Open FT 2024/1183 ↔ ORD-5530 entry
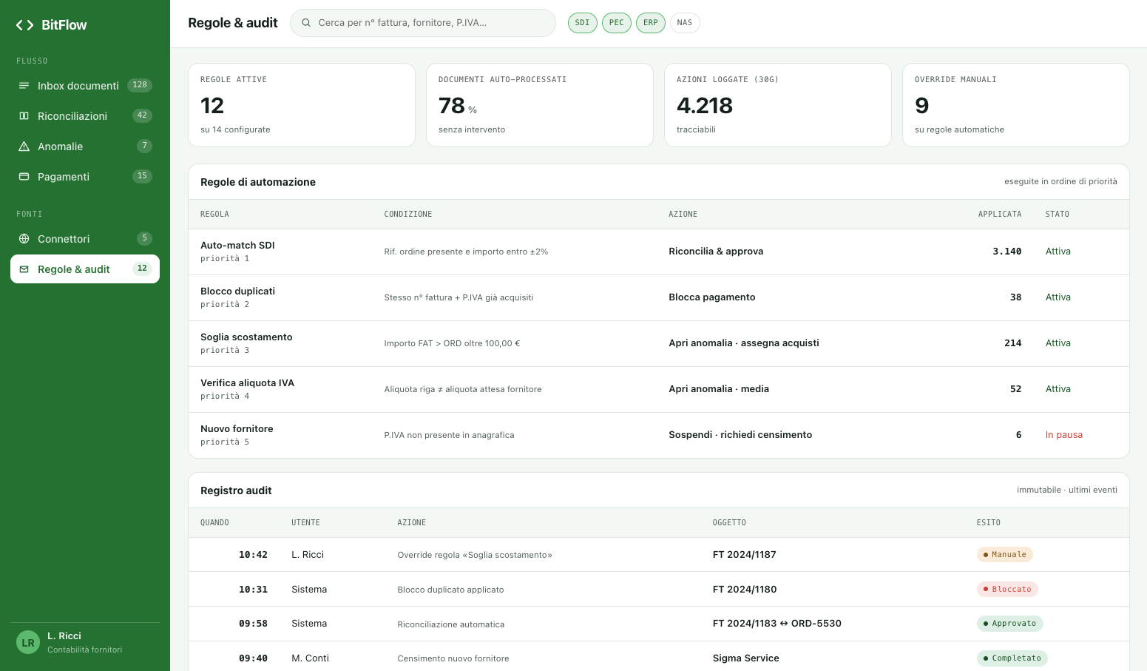 click(x=776, y=624)
